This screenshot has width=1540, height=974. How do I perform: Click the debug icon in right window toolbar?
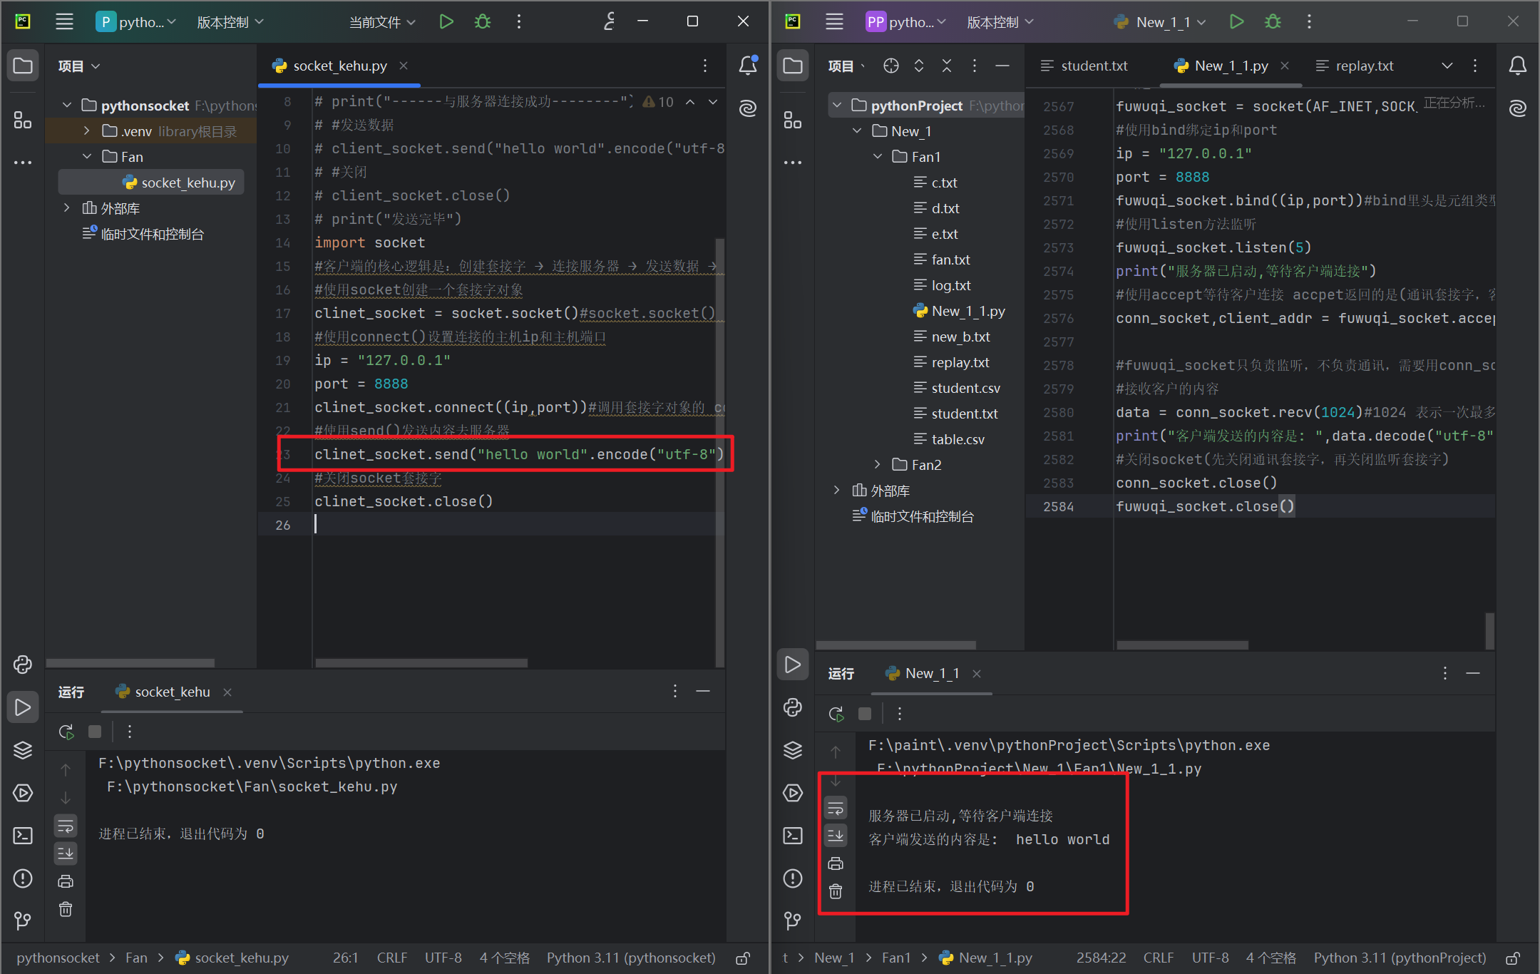(1273, 21)
